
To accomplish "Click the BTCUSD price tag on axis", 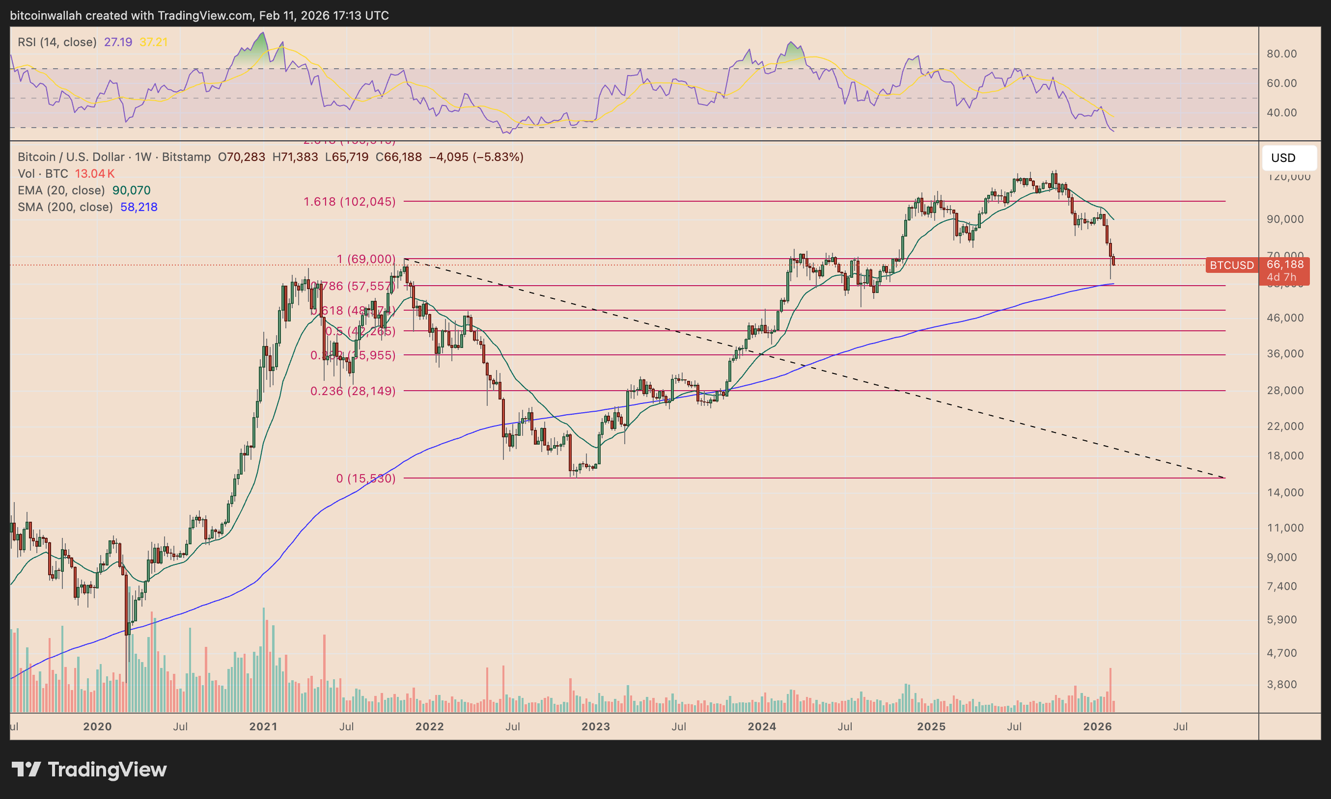I will pyautogui.click(x=1231, y=265).
